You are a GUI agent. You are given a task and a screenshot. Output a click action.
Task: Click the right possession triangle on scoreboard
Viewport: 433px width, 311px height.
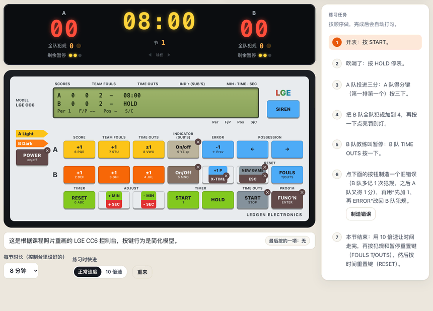(x=169, y=55)
